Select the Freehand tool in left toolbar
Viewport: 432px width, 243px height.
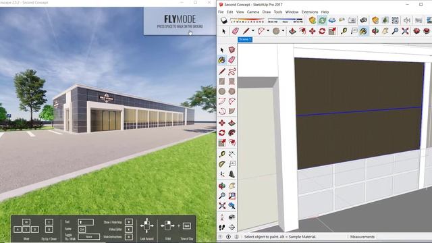pyautogui.click(x=232, y=72)
